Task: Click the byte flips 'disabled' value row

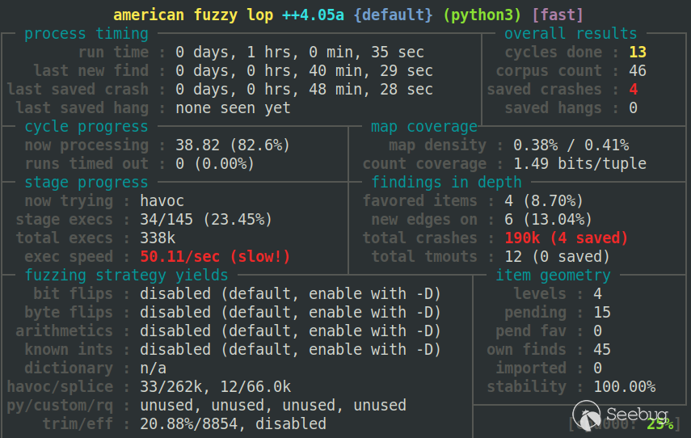Action: click(290, 312)
